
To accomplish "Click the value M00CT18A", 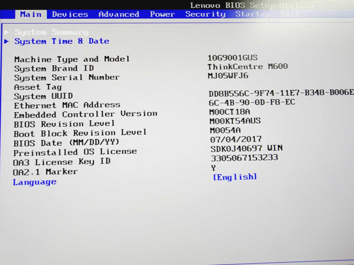I will click(230, 112).
